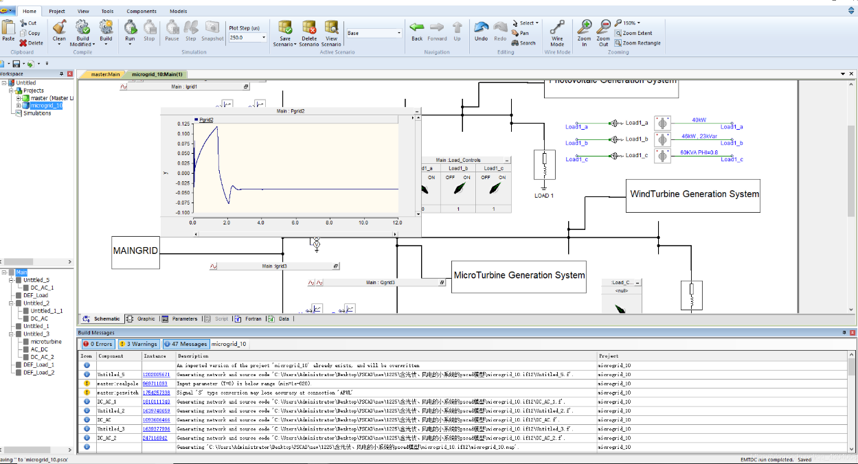This screenshot has height=464, width=858.
Task: Open the Select tool dropdown
Action: [537, 23]
